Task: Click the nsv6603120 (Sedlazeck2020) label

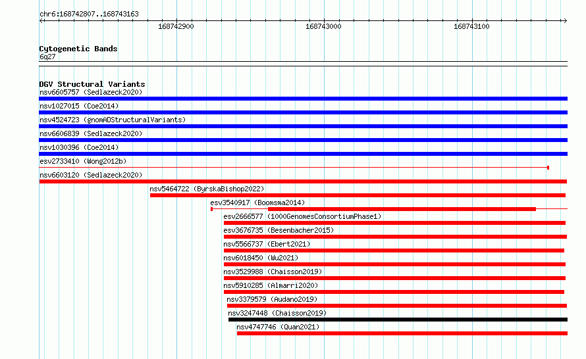Action: (x=91, y=175)
